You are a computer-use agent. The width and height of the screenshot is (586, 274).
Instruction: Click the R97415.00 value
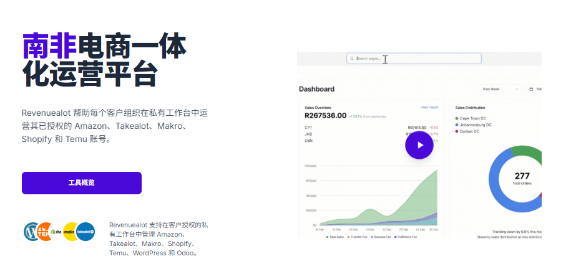417,128
